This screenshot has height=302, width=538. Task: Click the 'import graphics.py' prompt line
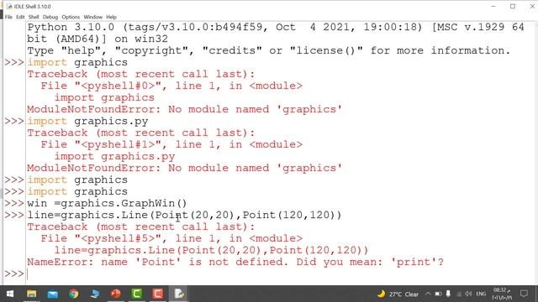(87, 121)
